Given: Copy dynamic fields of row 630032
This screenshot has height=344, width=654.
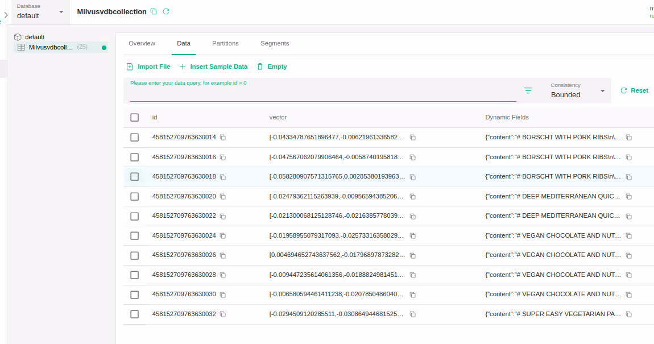Looking at the screenshot, I should (628, 314).
